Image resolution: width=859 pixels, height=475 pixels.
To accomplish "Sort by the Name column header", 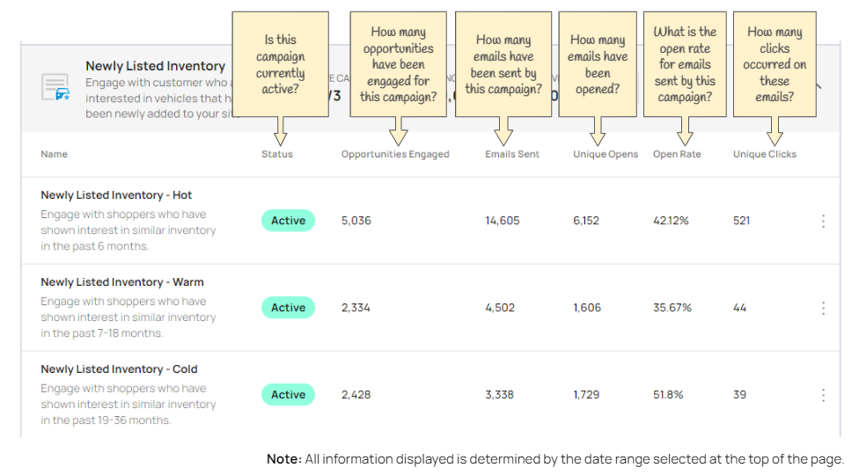I will pyautogui.click(x=54, y=154).
